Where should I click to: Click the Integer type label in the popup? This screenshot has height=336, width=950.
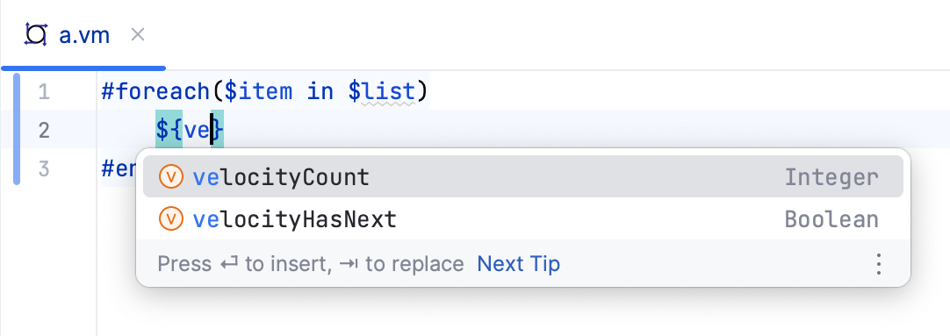pyautogui.click(x=831, y=177)
